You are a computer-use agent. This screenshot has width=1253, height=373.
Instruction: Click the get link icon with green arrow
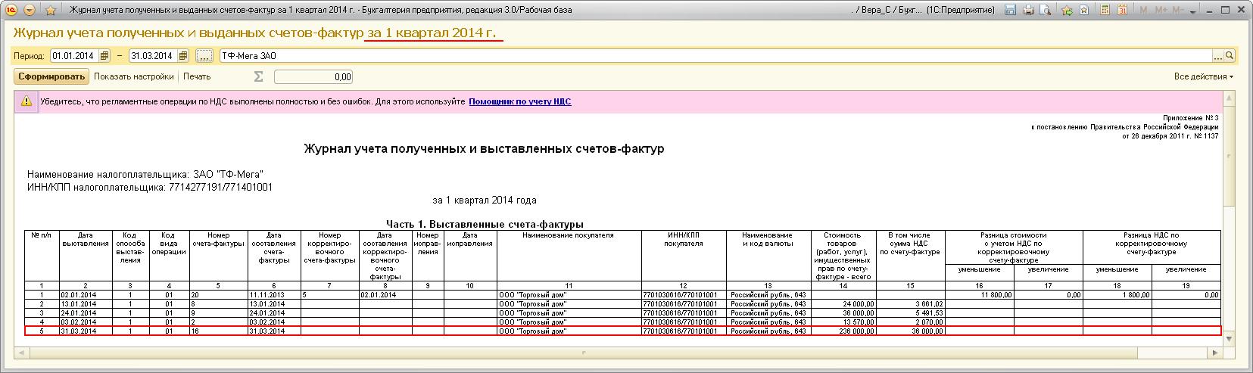pos(1067,11)
